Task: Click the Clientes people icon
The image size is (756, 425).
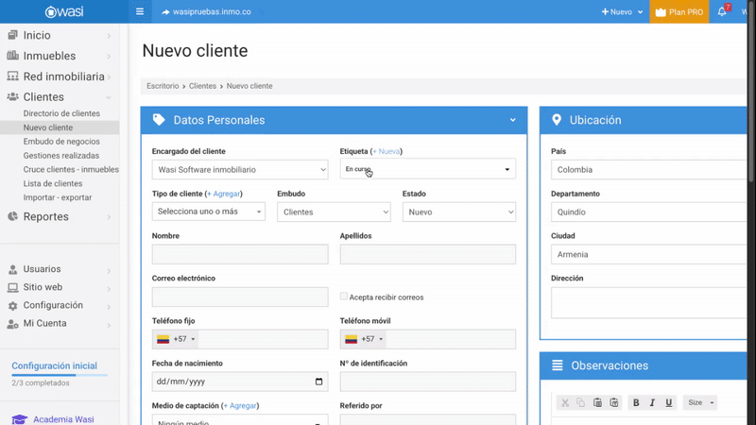Action: click(13, 96)
